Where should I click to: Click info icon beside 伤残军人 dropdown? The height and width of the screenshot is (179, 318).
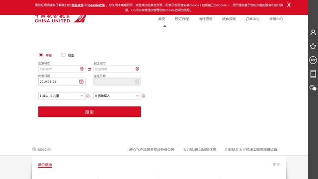[x=144, y=96]
